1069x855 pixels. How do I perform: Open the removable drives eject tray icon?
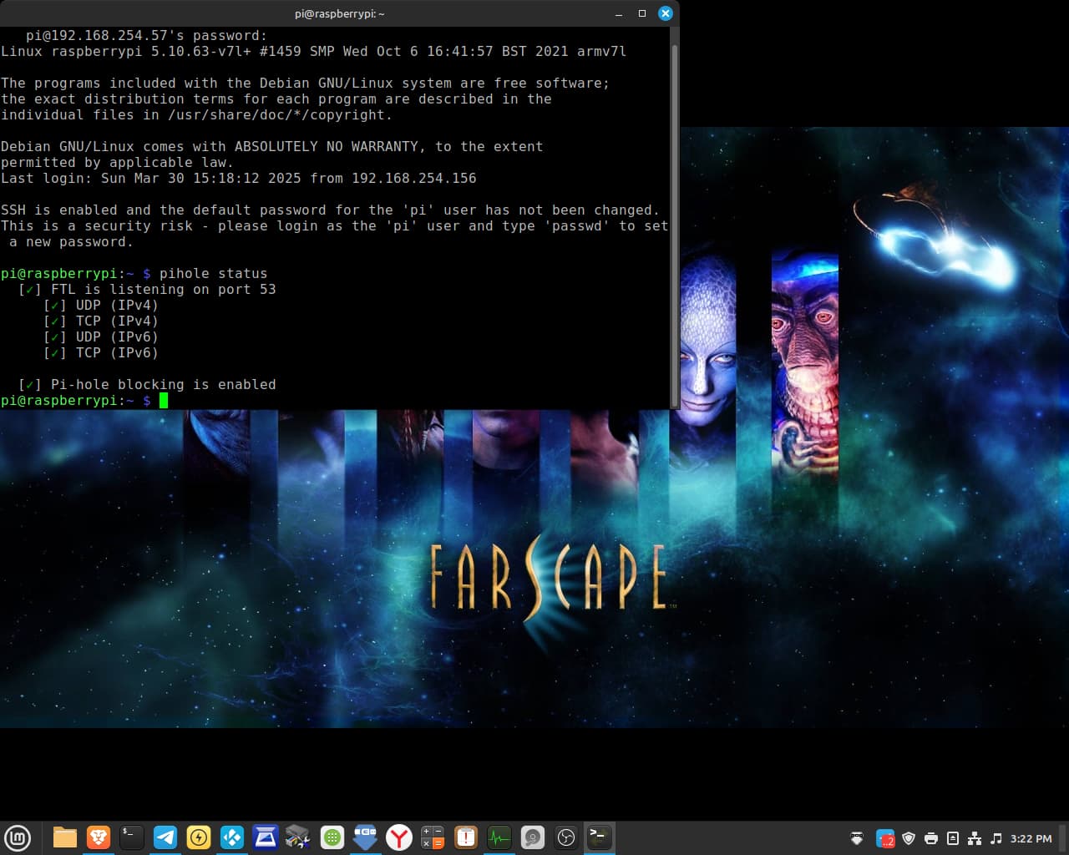point(952,838)
